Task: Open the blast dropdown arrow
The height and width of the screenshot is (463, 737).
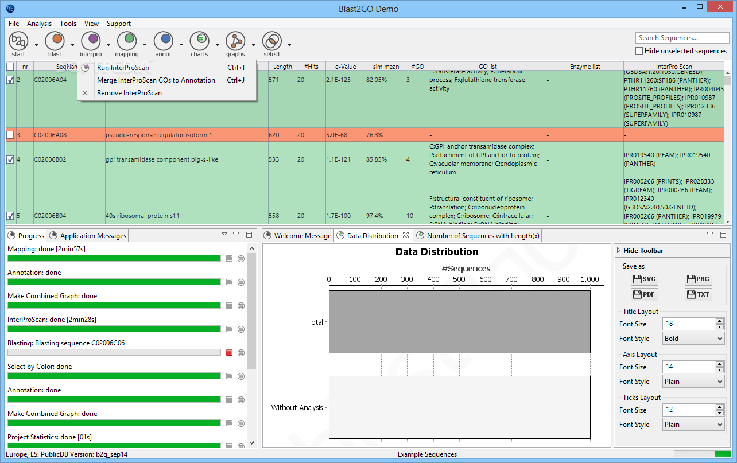Action: [72, 44]
